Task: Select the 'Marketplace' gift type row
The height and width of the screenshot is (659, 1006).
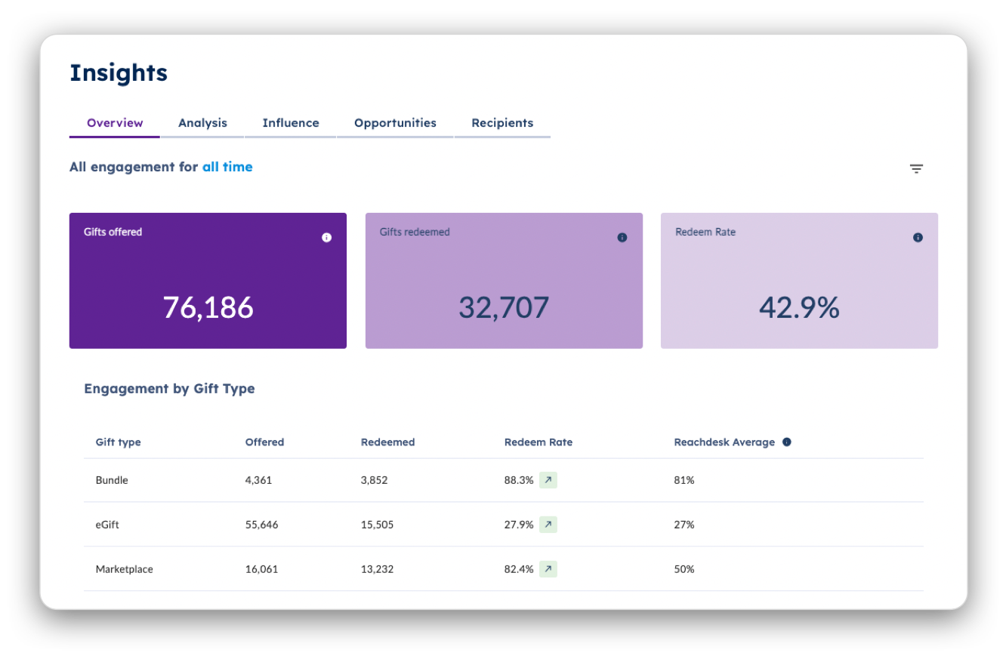Action: coord(504,569)
